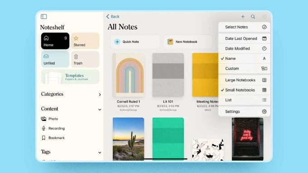Open the yellow Meeting Notes notebook cover

tap(205, 75)
